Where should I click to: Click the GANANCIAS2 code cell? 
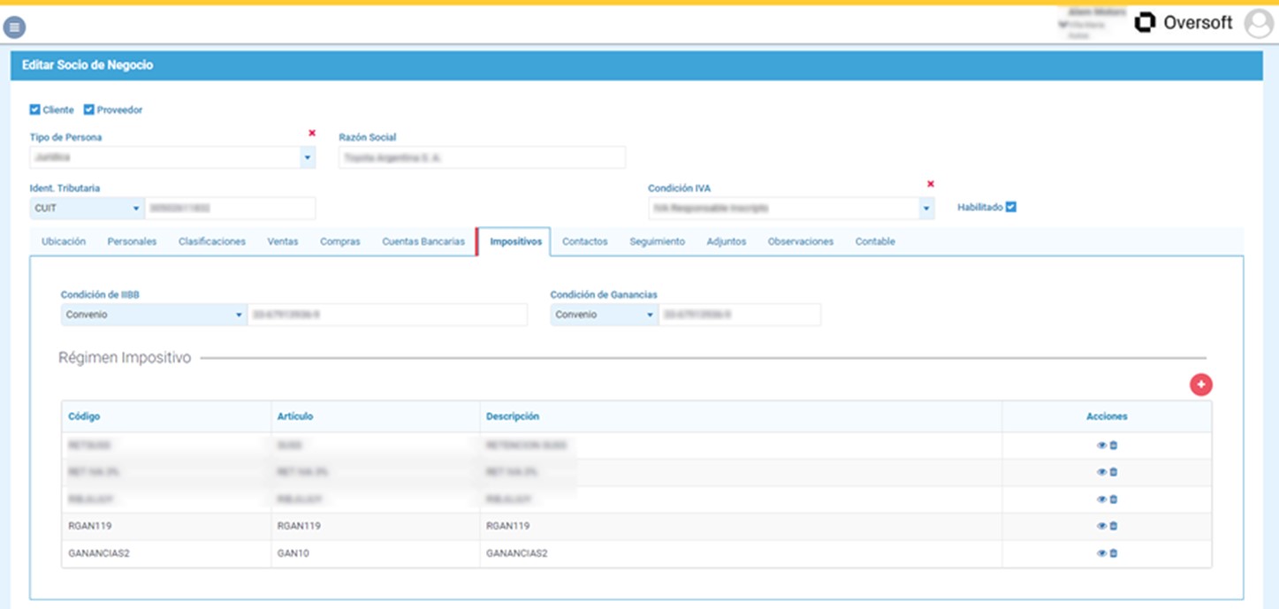point(166,553)
